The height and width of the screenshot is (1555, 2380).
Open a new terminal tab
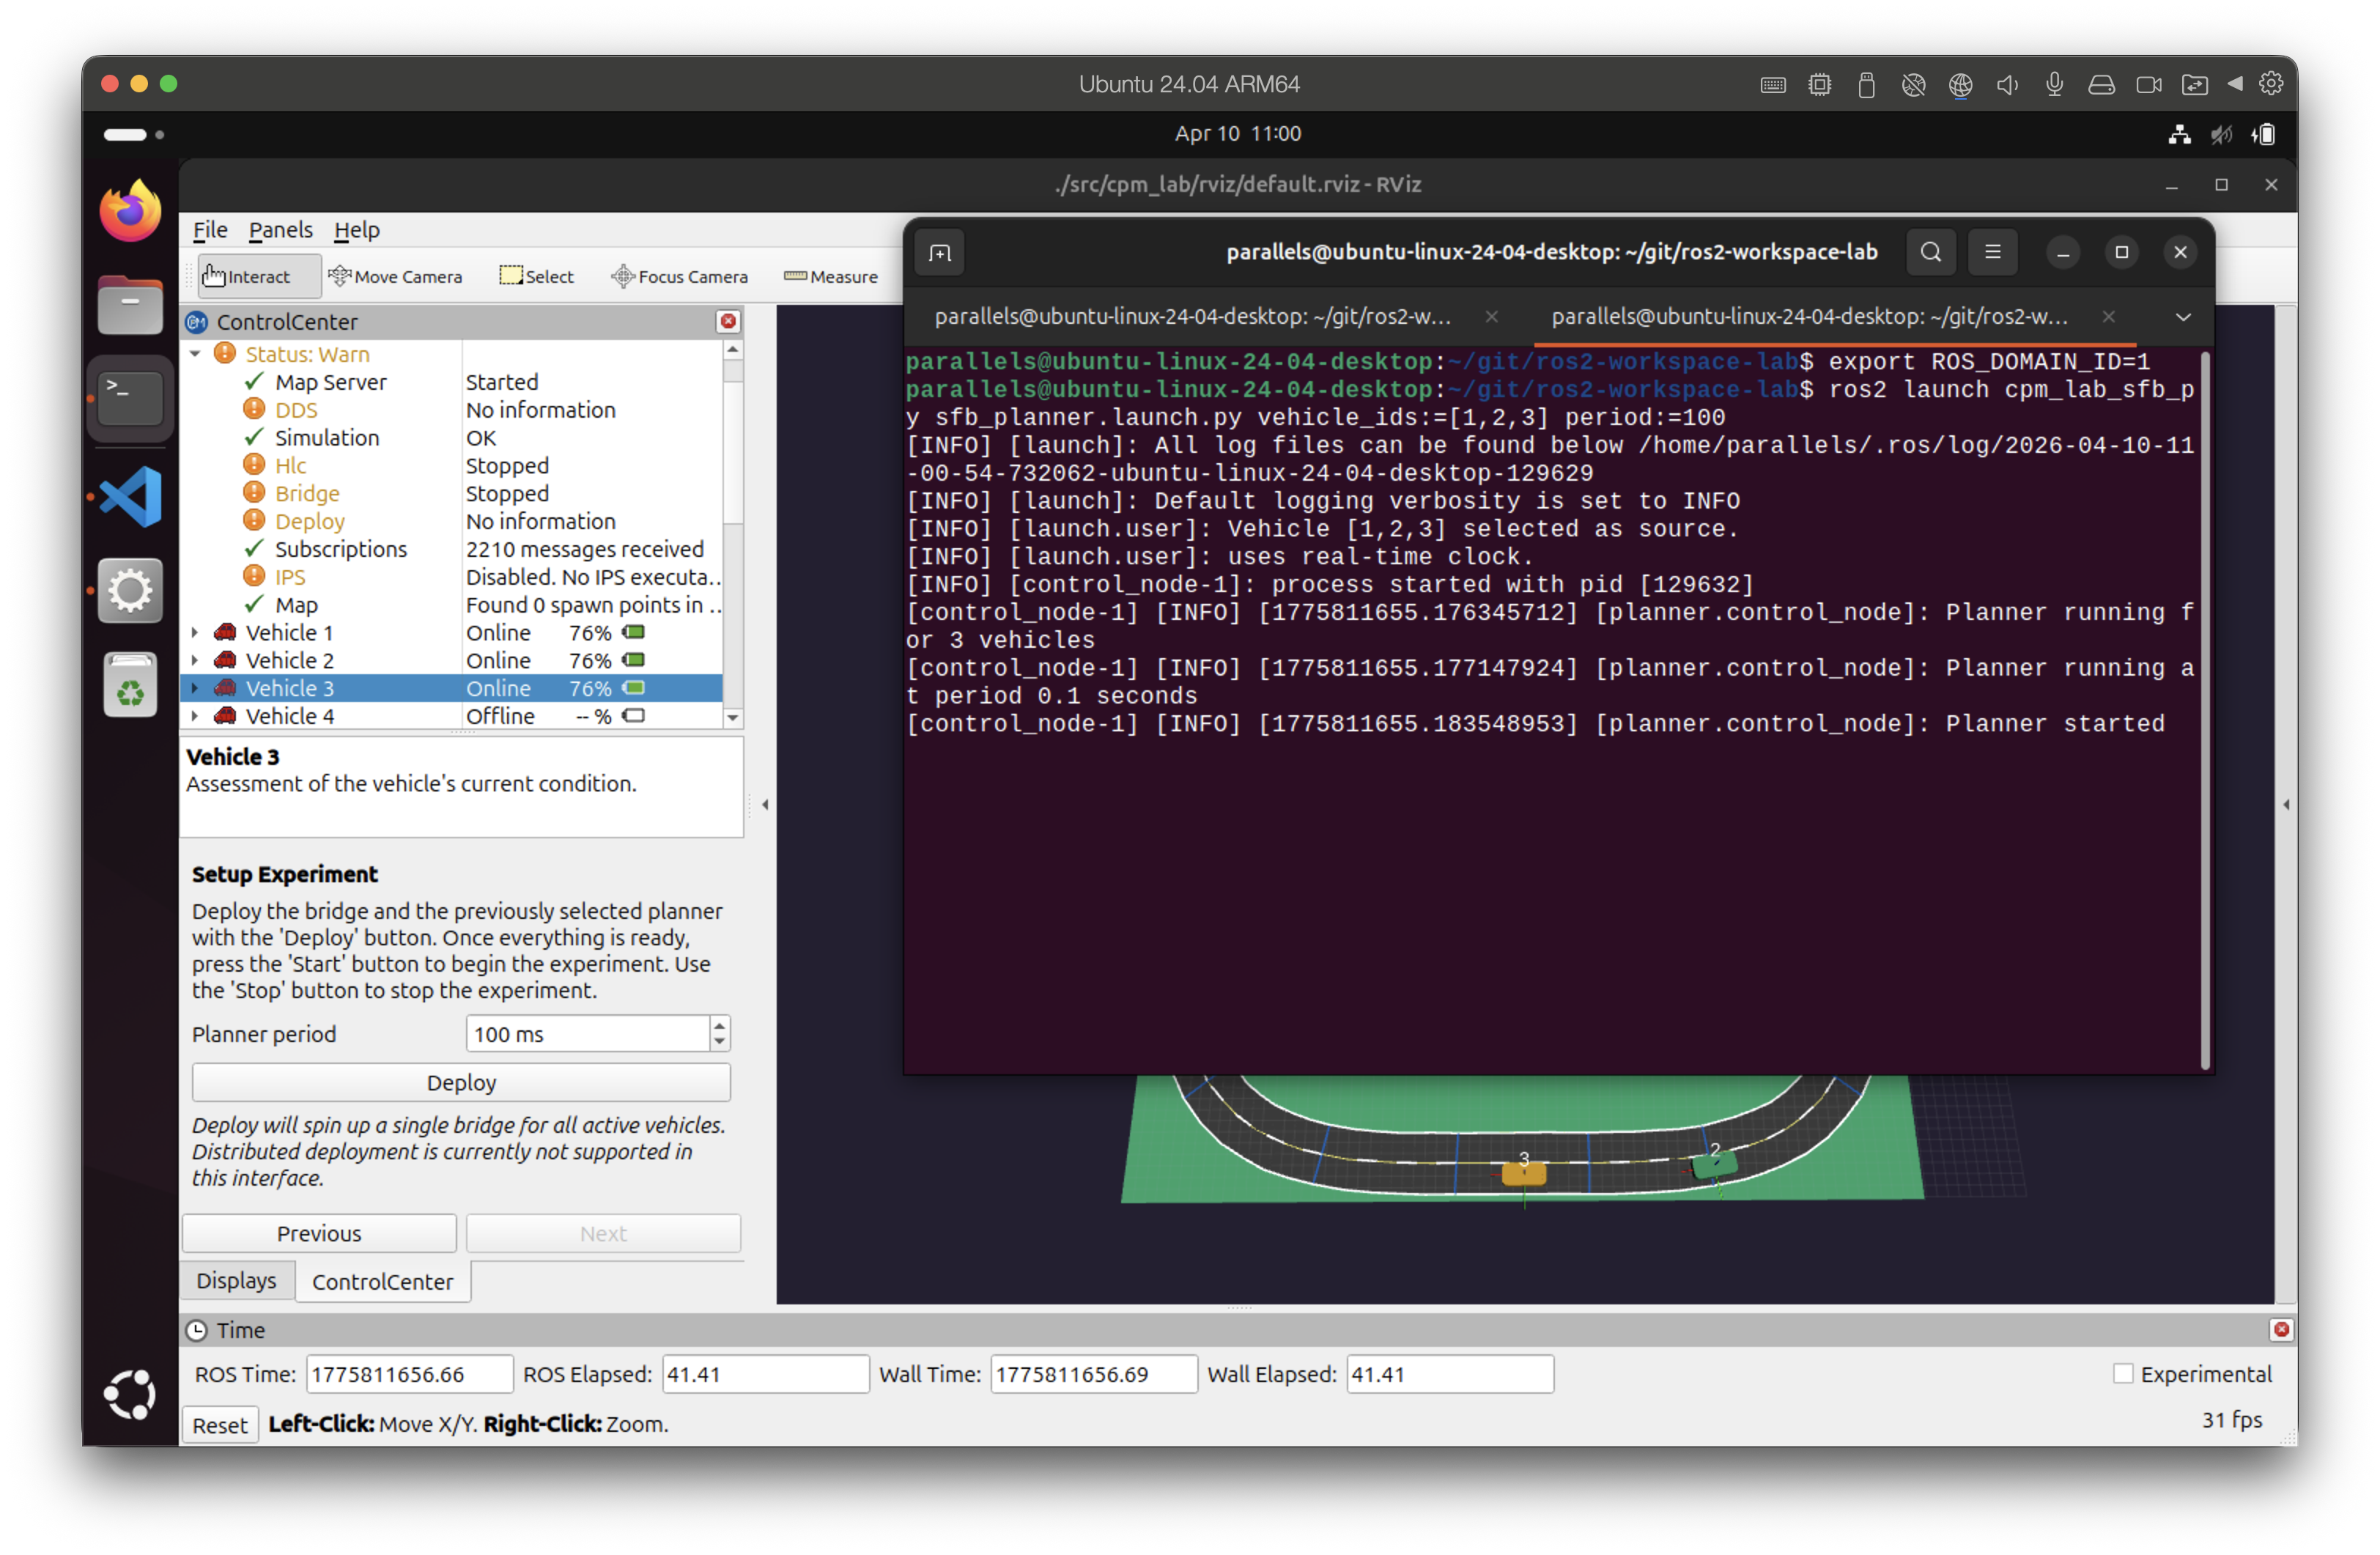coord(940,252)
